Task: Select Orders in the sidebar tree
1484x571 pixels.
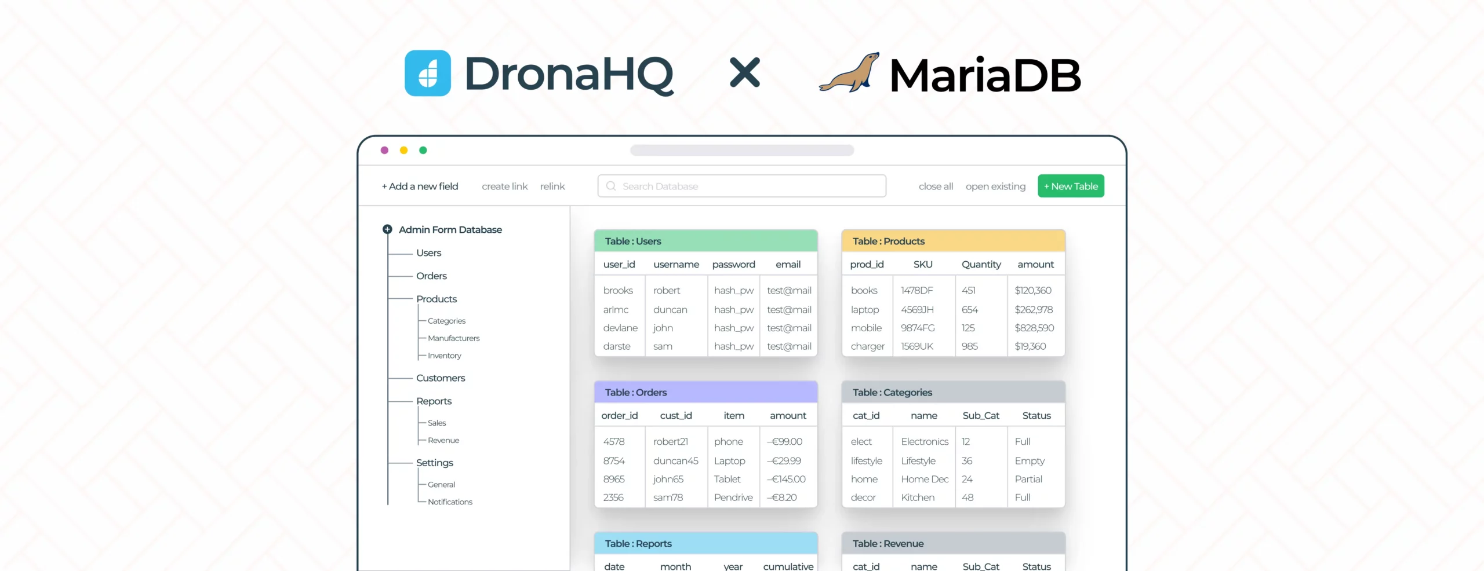Action: (431, 276)
